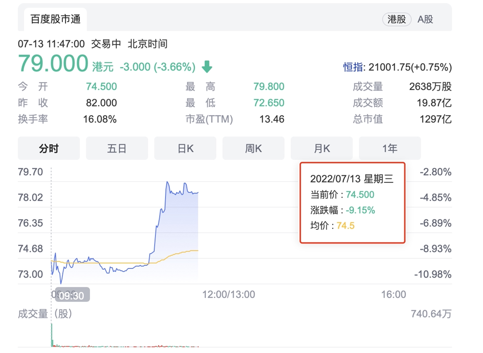Switch market to A股
Image resolution: width=483 pixels, height=353 pixels.
tap(425, 19)
